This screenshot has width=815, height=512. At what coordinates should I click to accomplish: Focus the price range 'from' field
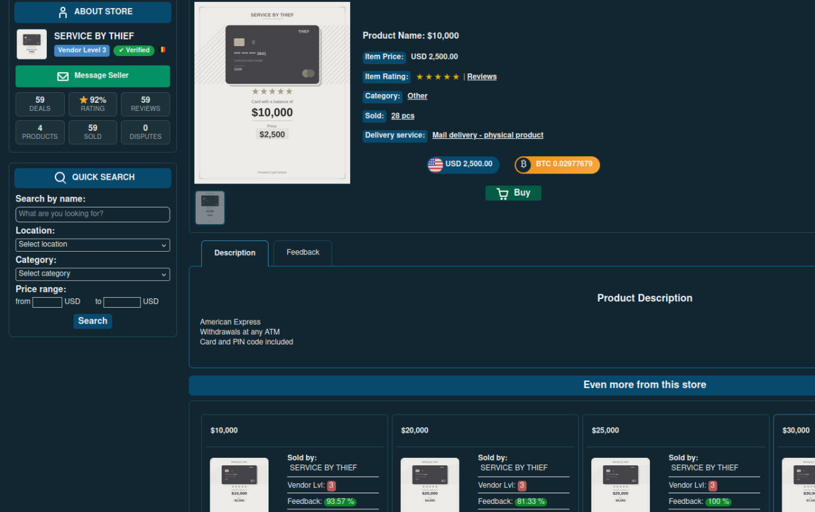(47, 302)
